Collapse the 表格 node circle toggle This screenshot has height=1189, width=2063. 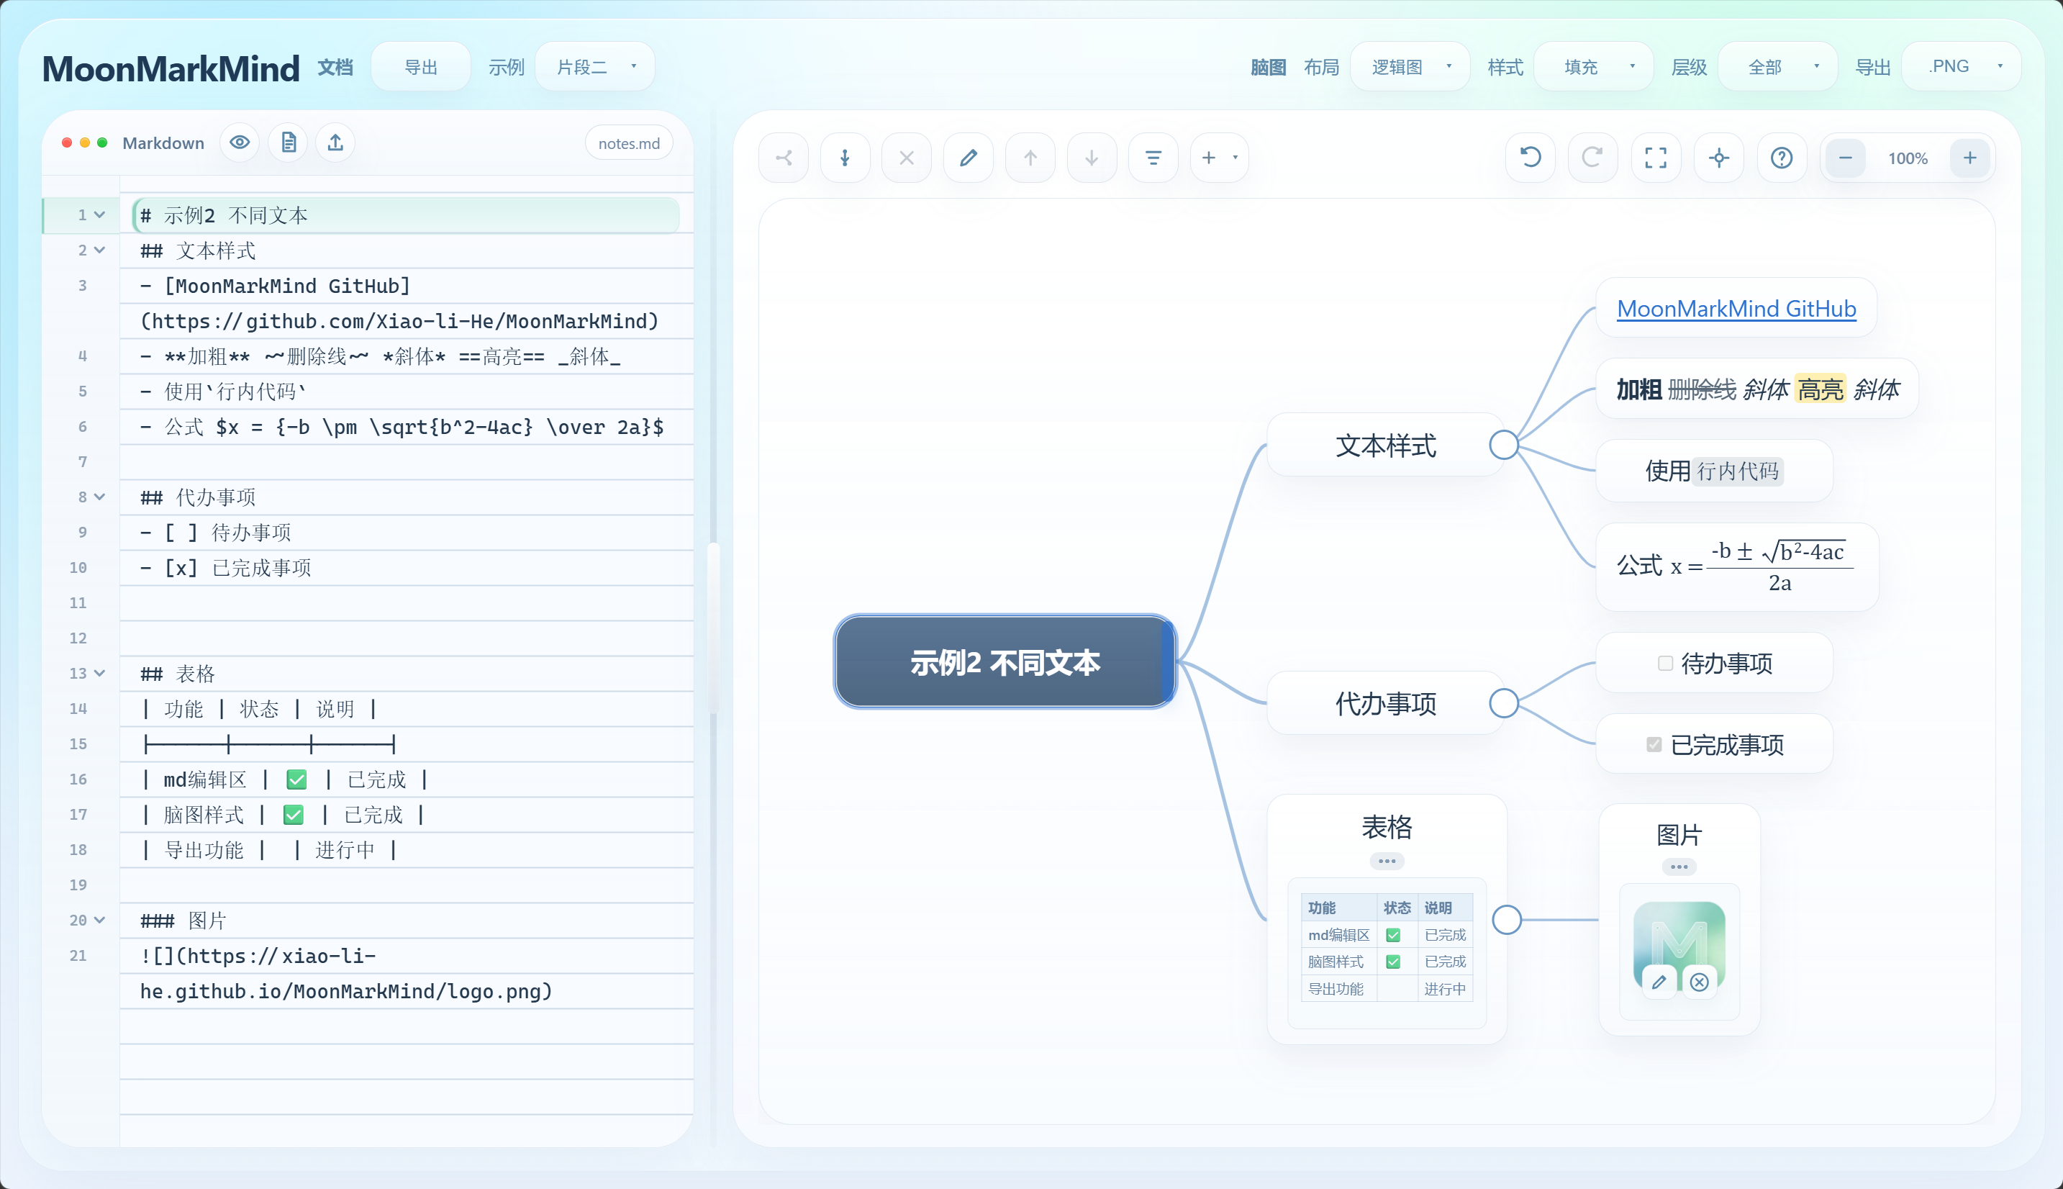(1507, 920)
